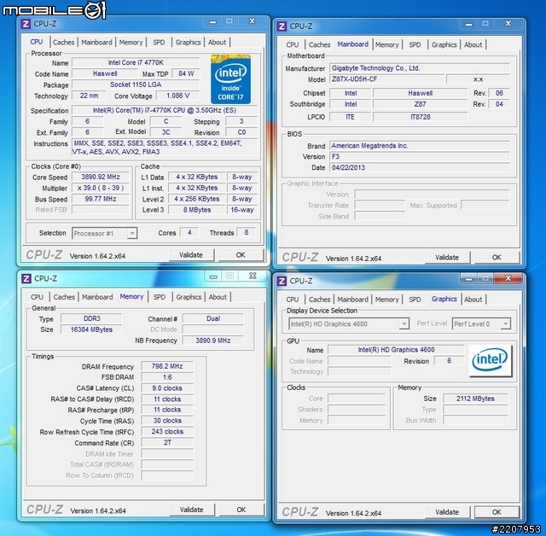The image size is (546, 536).
Task: Click the Multiplier value x 39.0 (8 - 39)
Action: 101,188
